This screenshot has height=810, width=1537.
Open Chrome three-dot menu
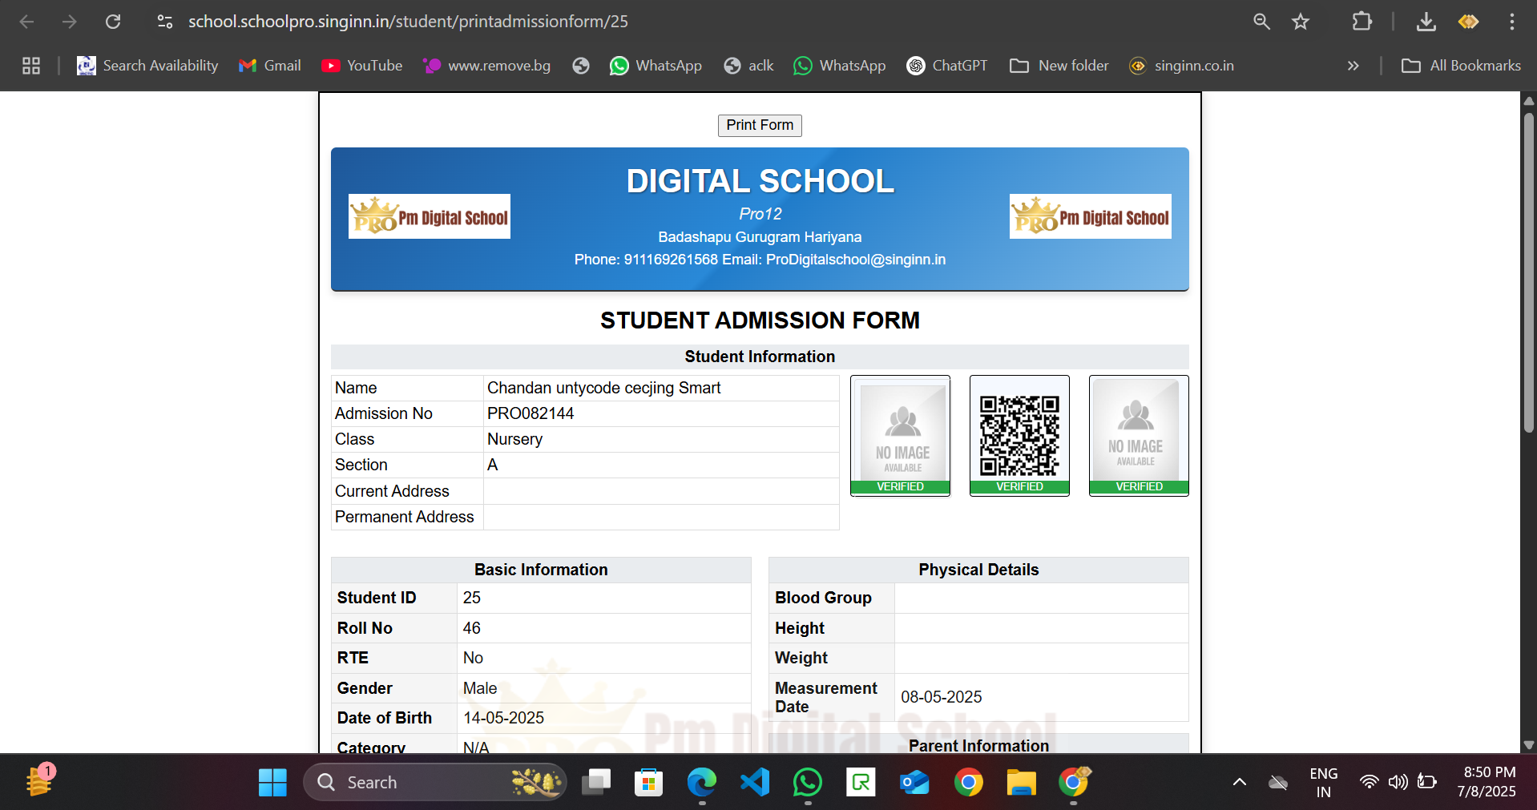coord(1512,22)
